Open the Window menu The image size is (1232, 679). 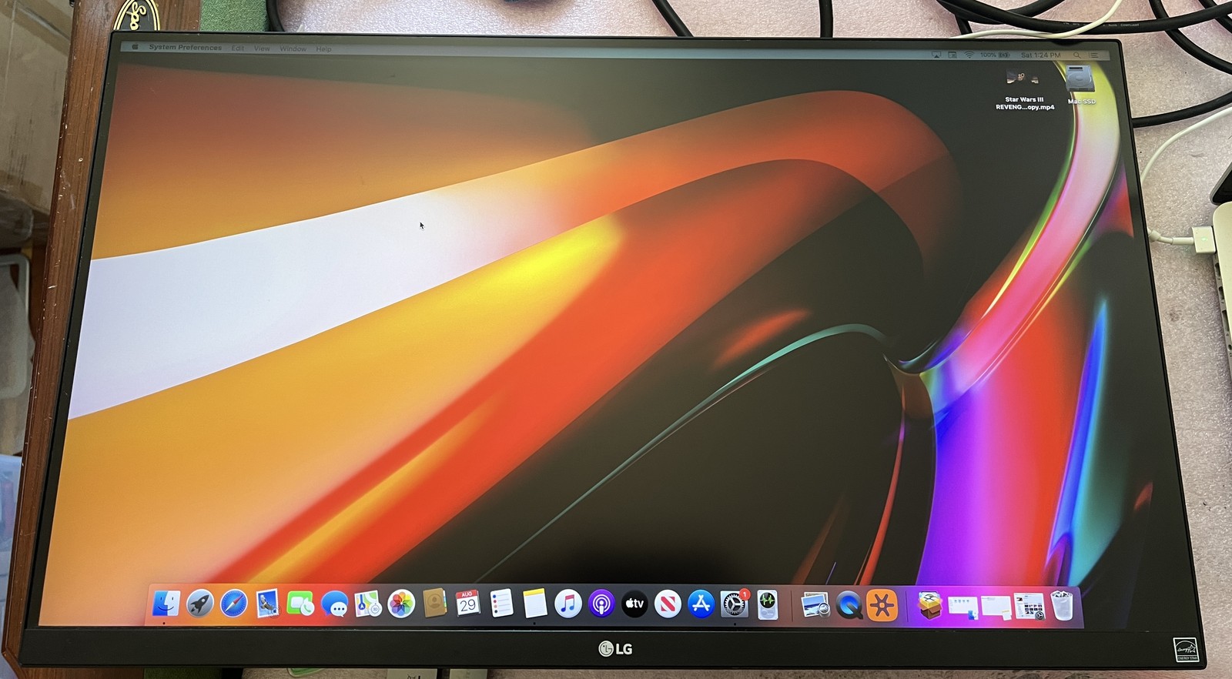click(293, 48)
